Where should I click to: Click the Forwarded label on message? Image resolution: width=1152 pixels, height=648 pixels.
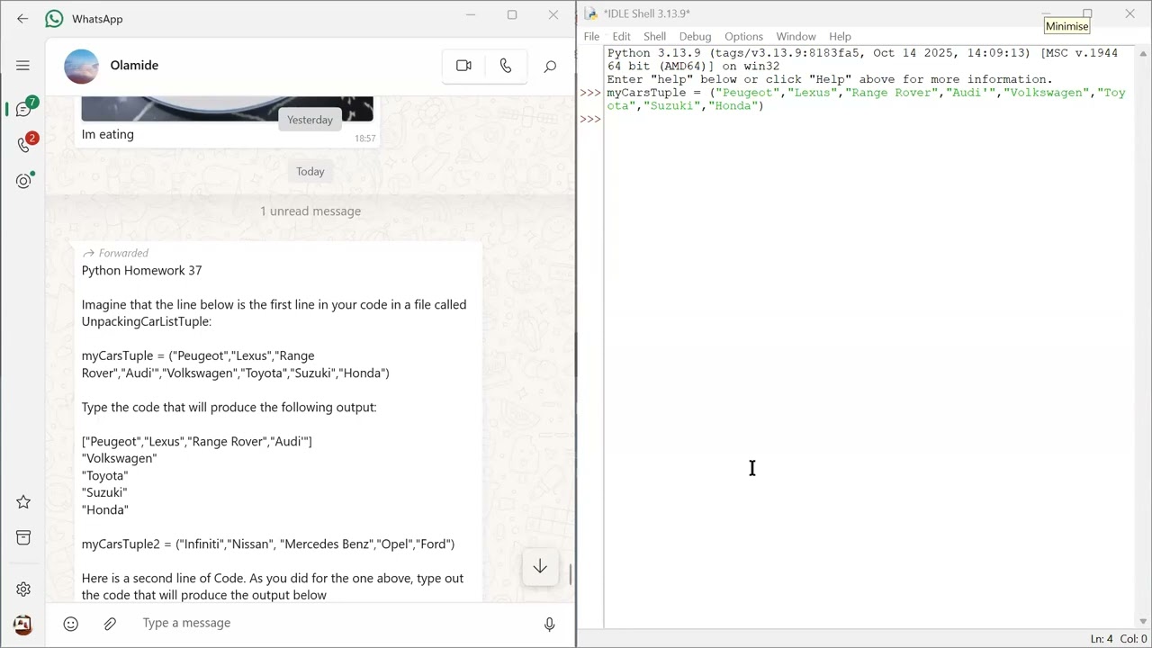pos(115,253)
